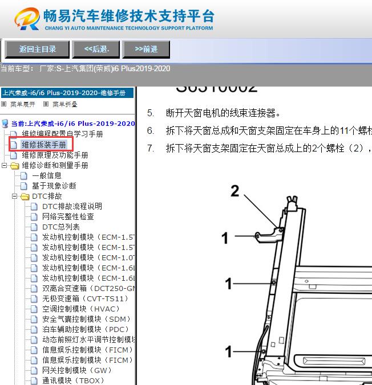
Task: Click step 6 text about 11个螺栓
Action: coord(269,130)
